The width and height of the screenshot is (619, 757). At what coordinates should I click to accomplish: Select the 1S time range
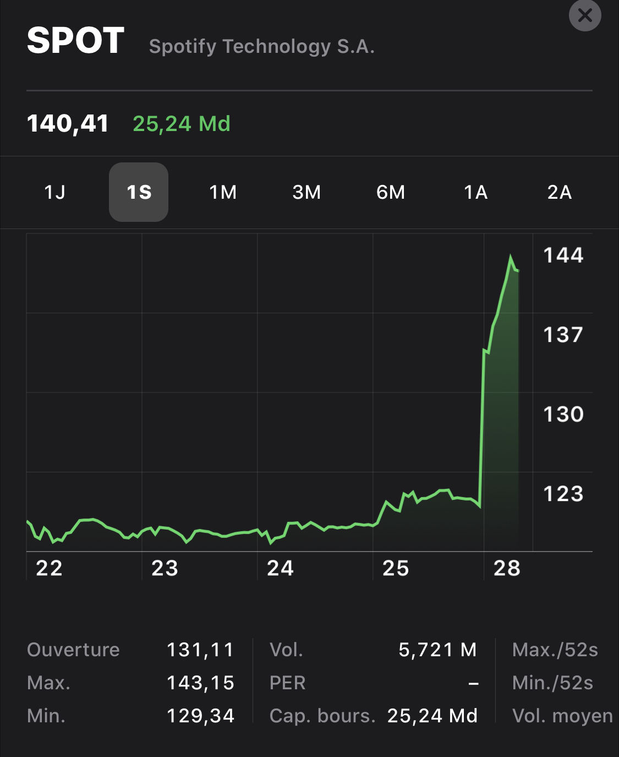coord(139,192)
